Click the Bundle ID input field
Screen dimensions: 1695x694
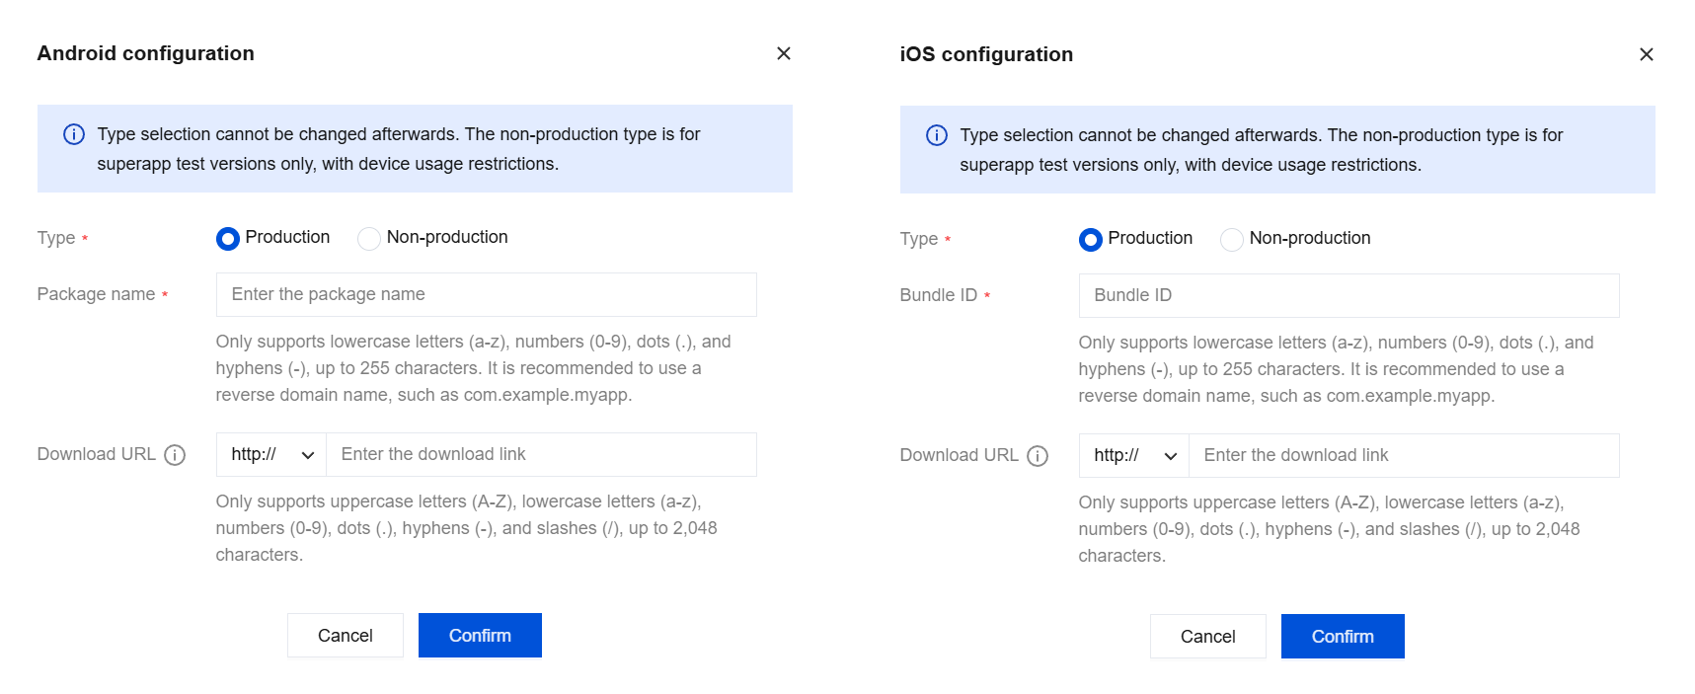tap(1348, 296)
